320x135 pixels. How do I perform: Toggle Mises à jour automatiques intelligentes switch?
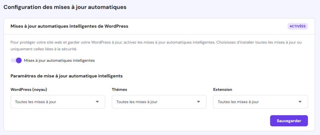16,60
